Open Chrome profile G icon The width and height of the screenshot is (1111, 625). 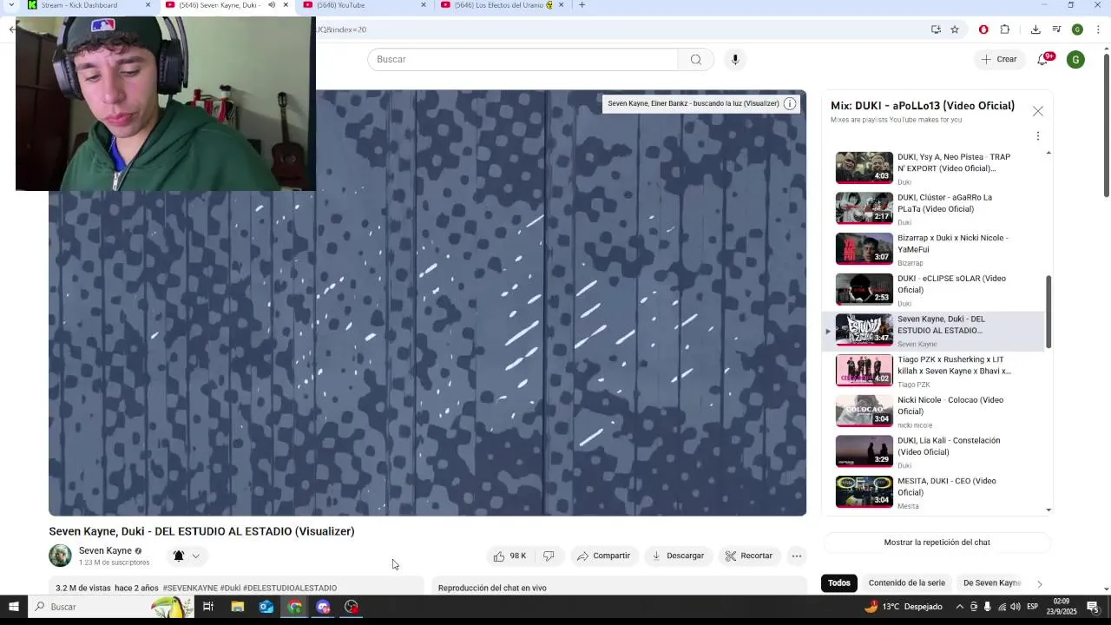(1077, 30)
